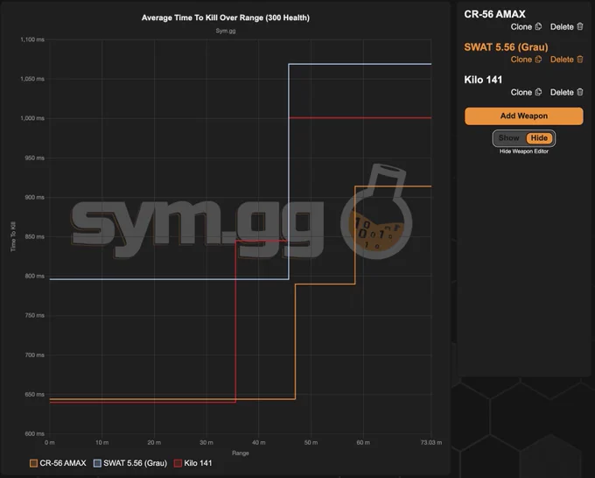595x478 pixels.
Task: Toggle CR-56 AMAX legend color box
Action: click(34, 463)
